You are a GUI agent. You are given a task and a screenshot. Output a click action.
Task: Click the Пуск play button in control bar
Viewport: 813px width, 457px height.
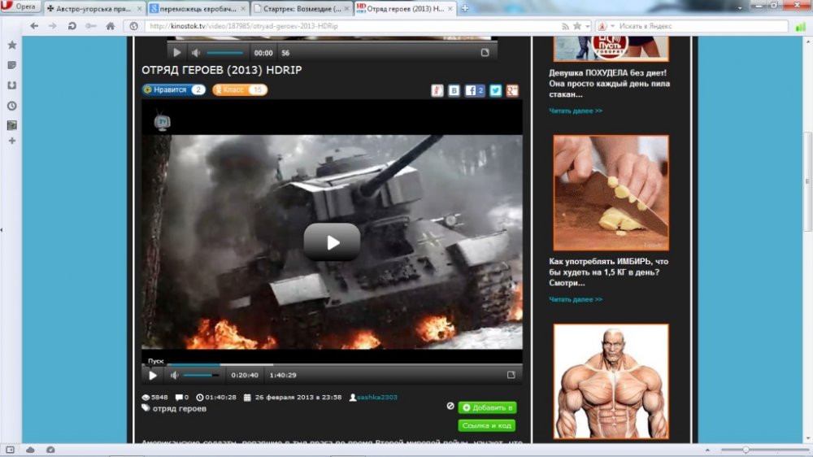click(153, 375)
